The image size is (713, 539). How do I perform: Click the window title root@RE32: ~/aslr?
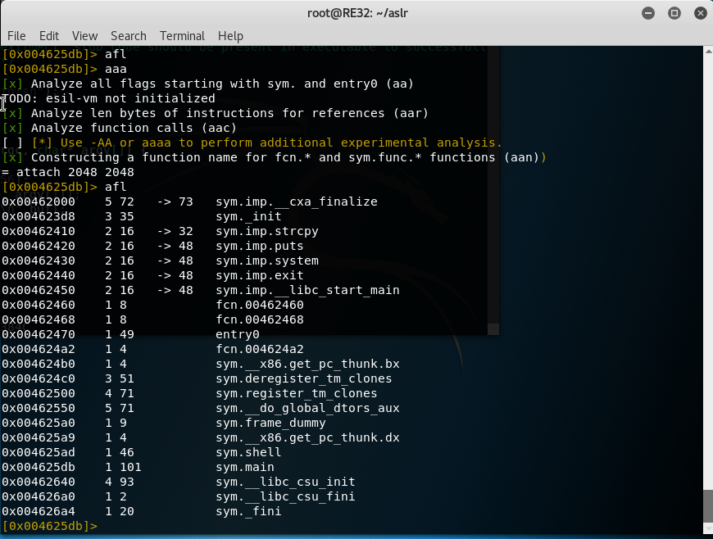pos(356,13)
